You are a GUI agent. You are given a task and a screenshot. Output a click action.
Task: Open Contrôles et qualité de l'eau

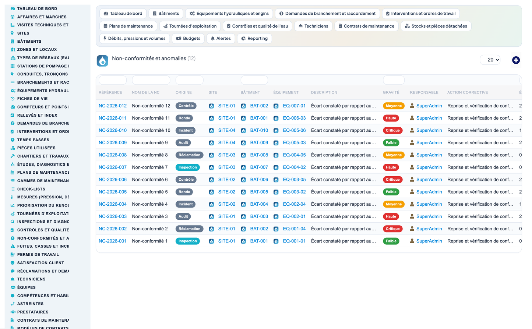coord(257,26)
